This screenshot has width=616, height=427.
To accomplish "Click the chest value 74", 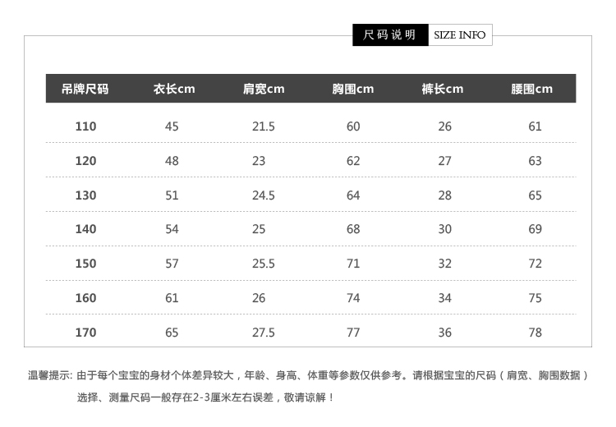I will point(353,298).
